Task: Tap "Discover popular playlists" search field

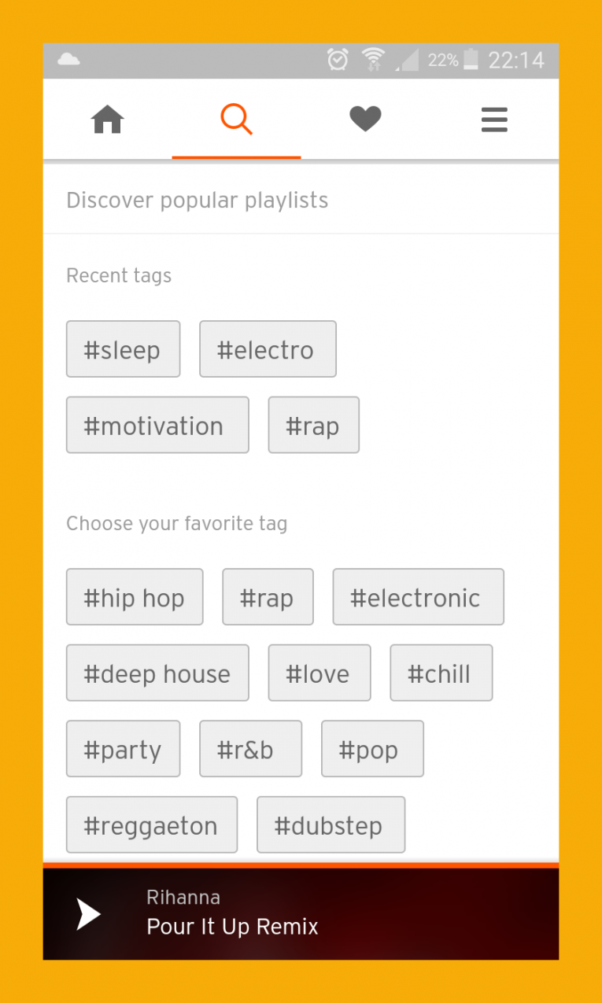Action: [x=197, y=200]
